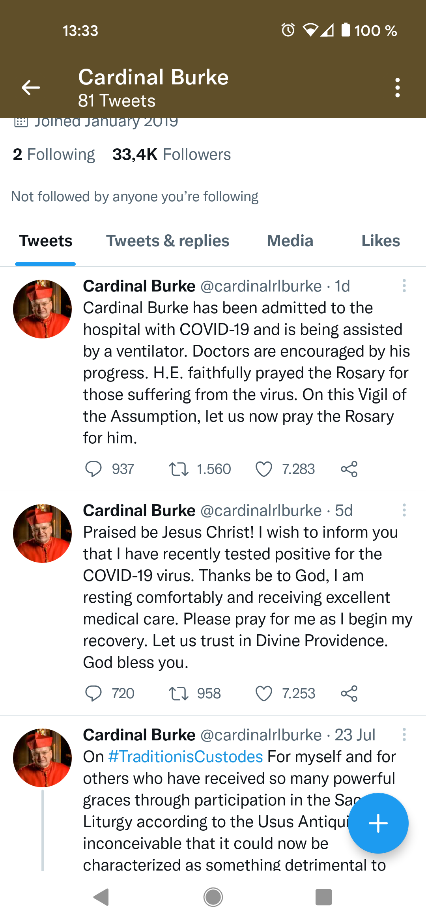
Task: Like the tweet with 7.253 likes
Action: 263,693
